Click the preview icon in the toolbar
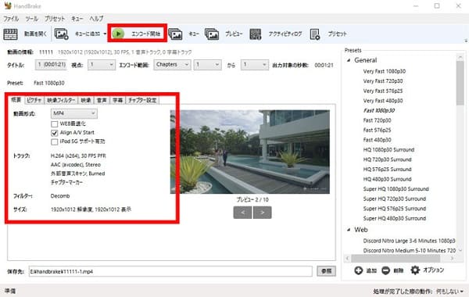 (212, 34)
